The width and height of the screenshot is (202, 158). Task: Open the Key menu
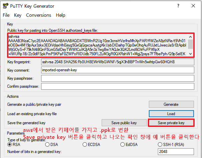tap(18, 15)
